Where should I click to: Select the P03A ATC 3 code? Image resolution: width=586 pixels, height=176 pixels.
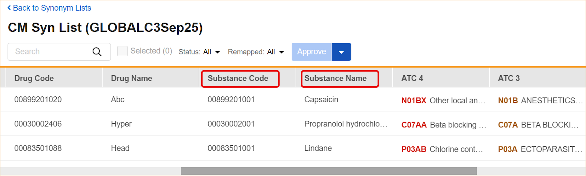point(508,149)
